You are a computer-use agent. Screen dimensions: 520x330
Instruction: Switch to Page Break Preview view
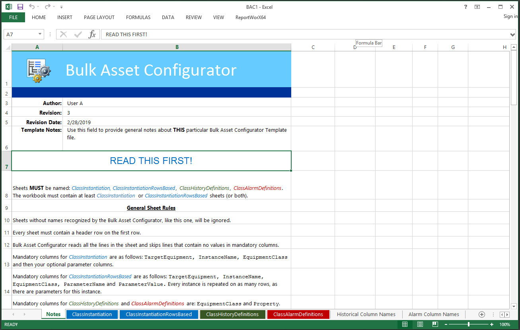tap(435, 324)
